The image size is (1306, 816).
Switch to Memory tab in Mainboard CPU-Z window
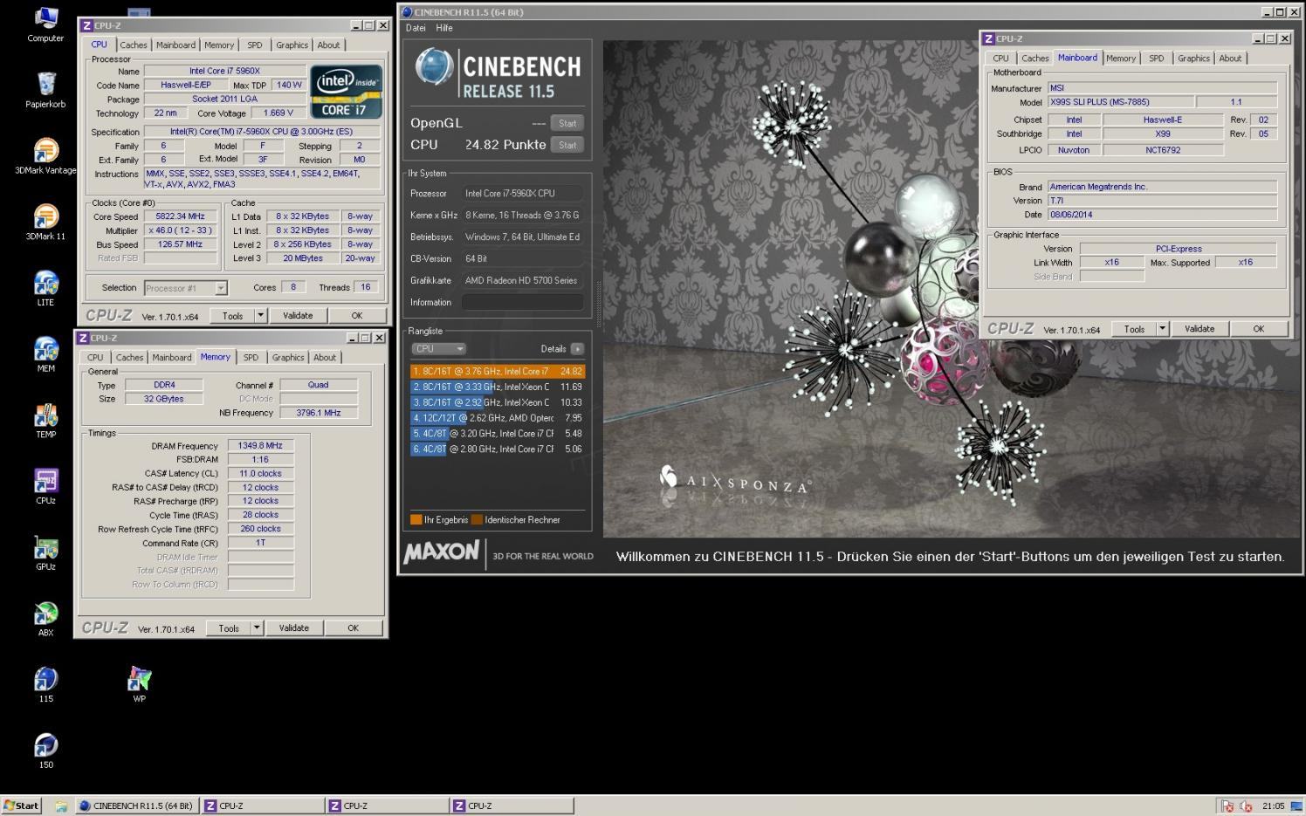click(1121, 58)
